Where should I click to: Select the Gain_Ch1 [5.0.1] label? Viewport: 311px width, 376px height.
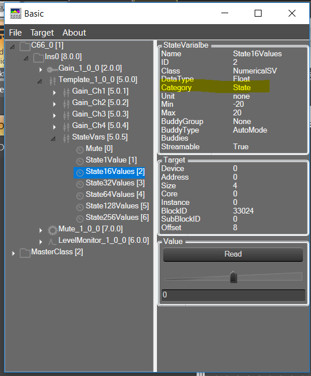coord(100,91)
